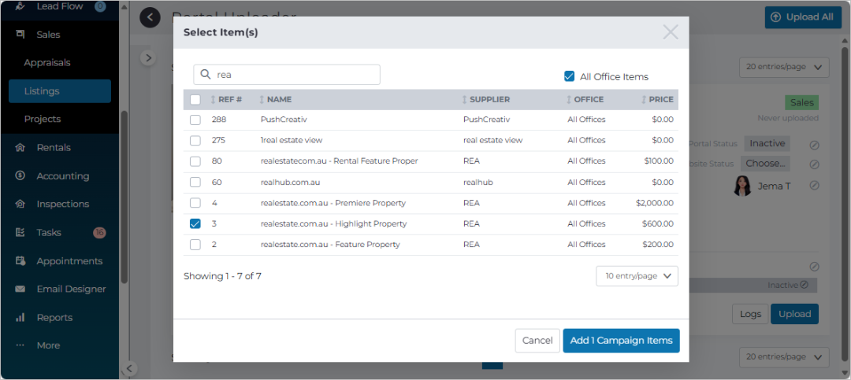This screenshot has height=380, width=851.
Task: Toggle All Office Items checkbox
Action: (x=570, y=76)
